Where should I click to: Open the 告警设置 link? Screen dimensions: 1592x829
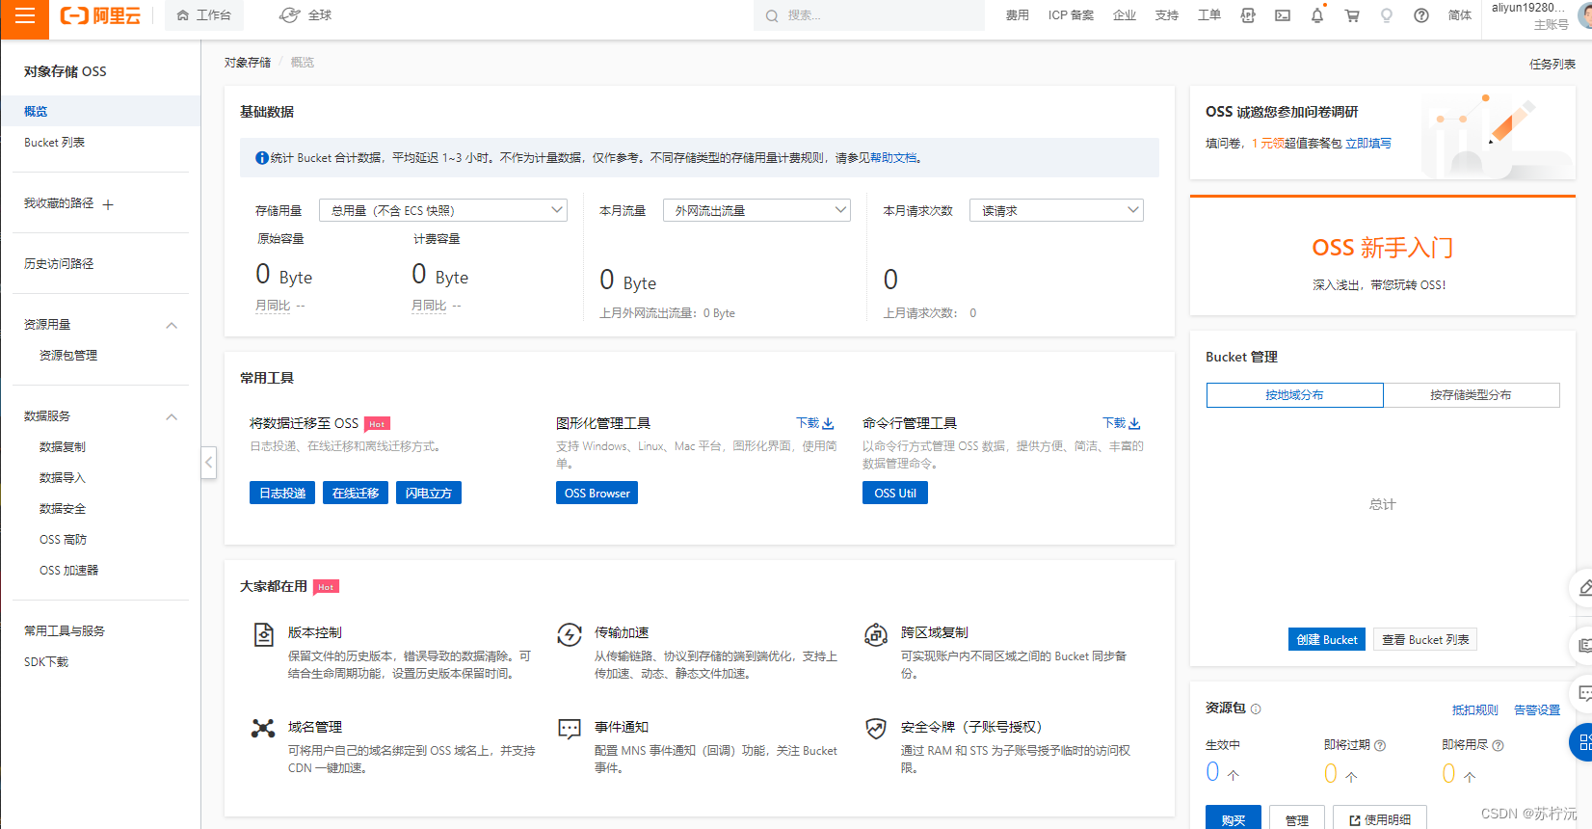click(x=1537, y=709)
